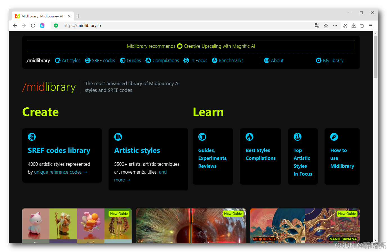Open the eye close-up guide thumbnail
The width and height of the screenshot is (387, 252).
191,226
